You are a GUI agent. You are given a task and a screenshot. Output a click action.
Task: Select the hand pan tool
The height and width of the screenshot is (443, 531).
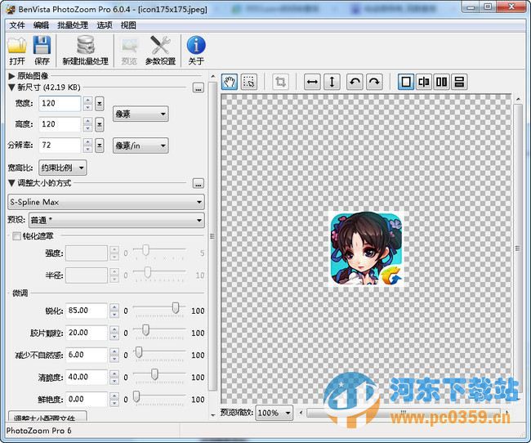(230, 82)
